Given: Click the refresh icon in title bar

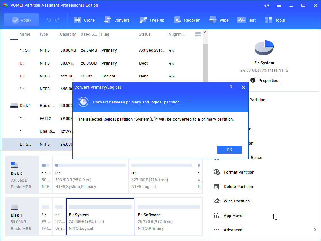Looking at the screenshot, I should (x=267, y=5).
